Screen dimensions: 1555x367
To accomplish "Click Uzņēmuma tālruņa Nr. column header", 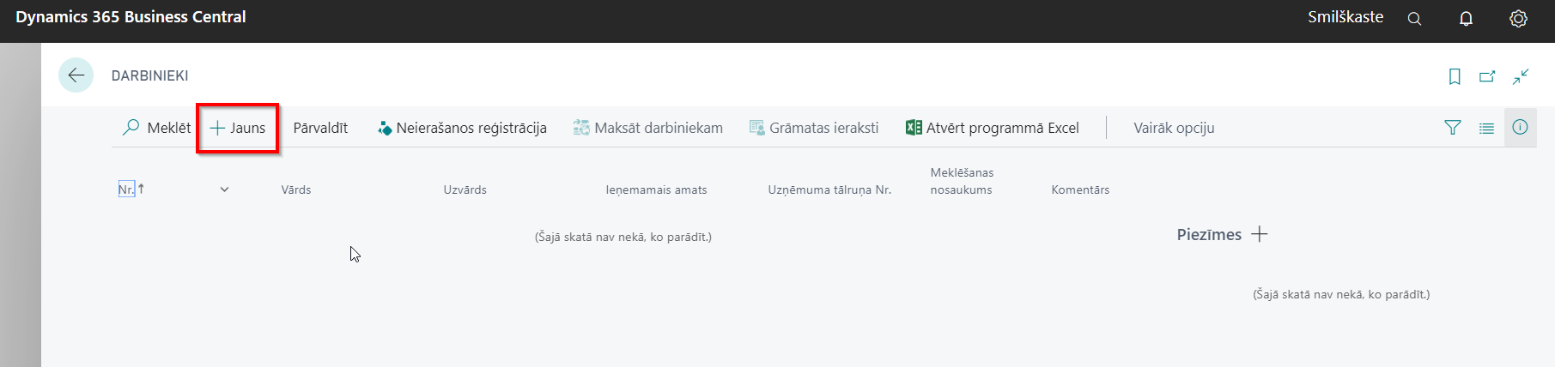I will (x=829, y=190).
